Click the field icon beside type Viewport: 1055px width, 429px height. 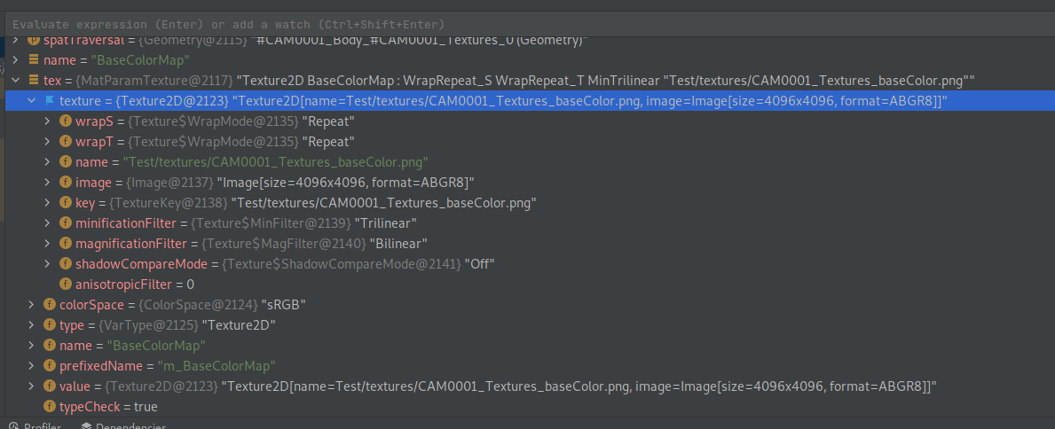49,324
